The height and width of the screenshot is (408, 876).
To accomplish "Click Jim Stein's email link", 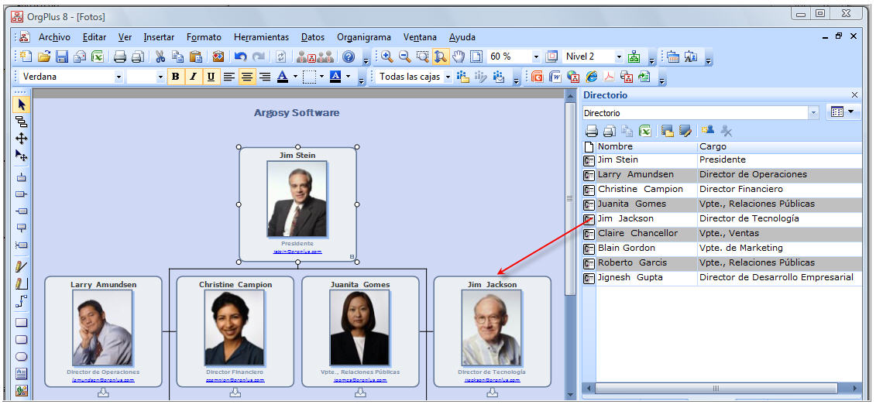I will (x=297, y=252).
